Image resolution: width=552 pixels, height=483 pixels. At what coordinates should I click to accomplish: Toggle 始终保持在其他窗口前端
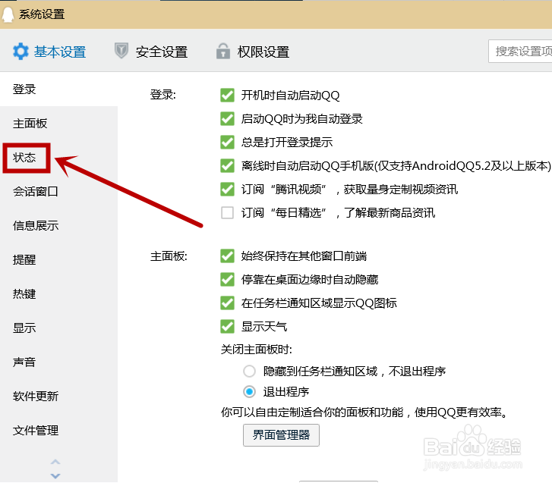click(227, 256)
